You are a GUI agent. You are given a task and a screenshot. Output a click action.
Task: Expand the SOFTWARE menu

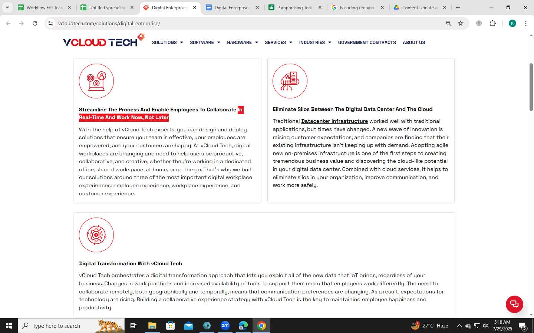click(205, 43)
